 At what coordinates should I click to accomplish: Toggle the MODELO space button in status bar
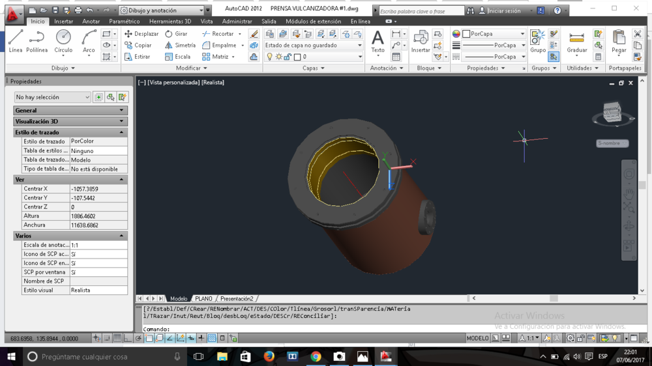pyautogui.click(x=477, y=339)
